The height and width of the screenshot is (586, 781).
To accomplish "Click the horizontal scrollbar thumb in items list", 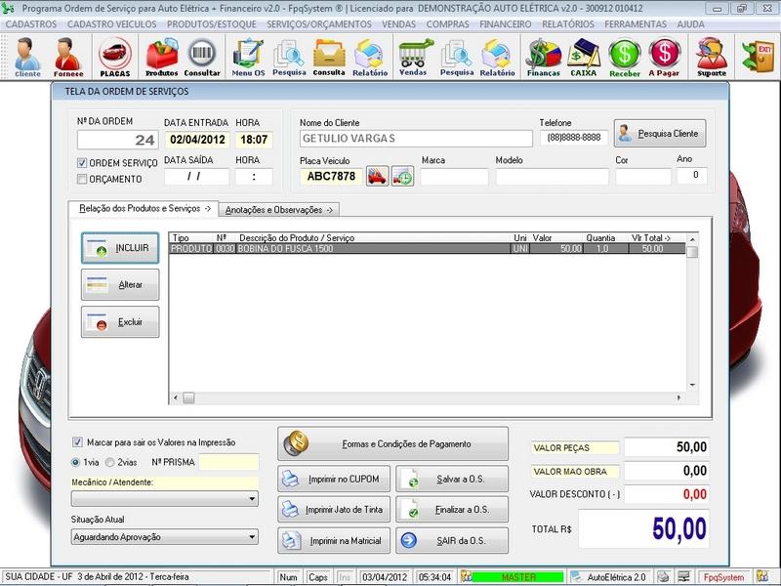I will [x=188, y=398].
